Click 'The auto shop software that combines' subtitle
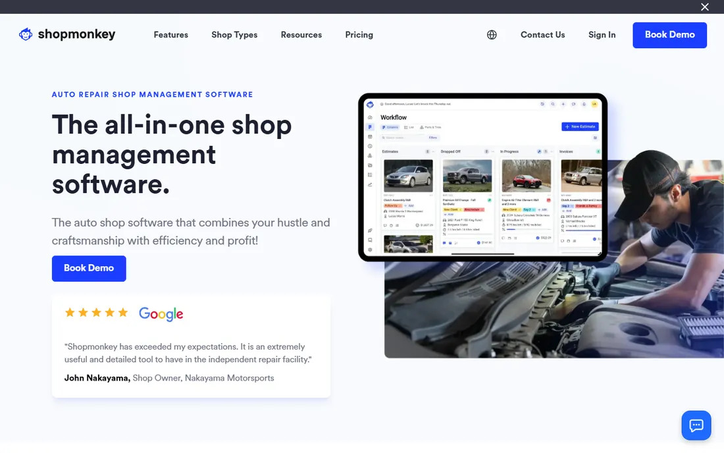724x453 pixels. pyautogui.click(x=191, y=231)
